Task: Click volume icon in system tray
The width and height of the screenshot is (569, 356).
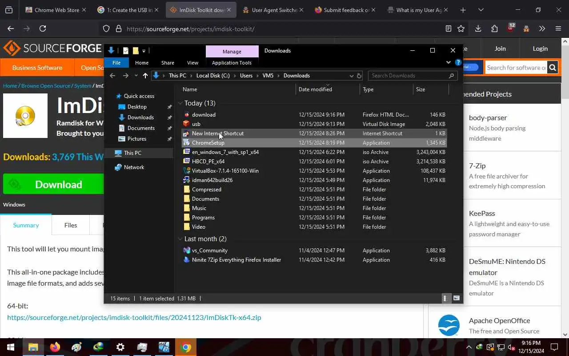Action: tap(512, 347)
